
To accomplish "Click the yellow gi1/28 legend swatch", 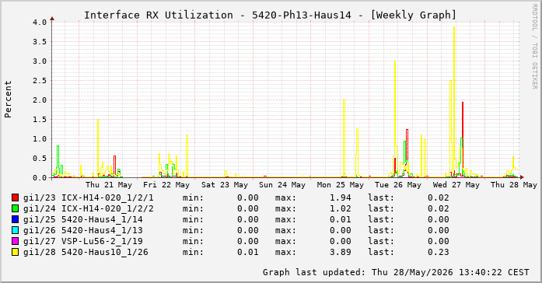I will tap(15, 252).
